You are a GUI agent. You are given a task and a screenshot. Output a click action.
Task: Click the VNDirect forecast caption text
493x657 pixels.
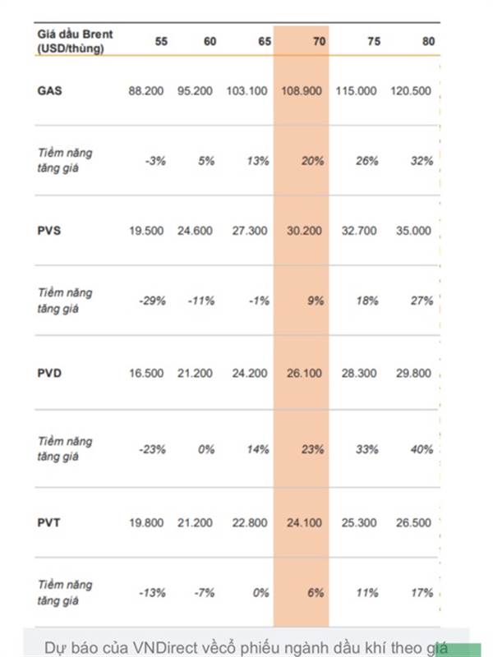tap(246, 647)
